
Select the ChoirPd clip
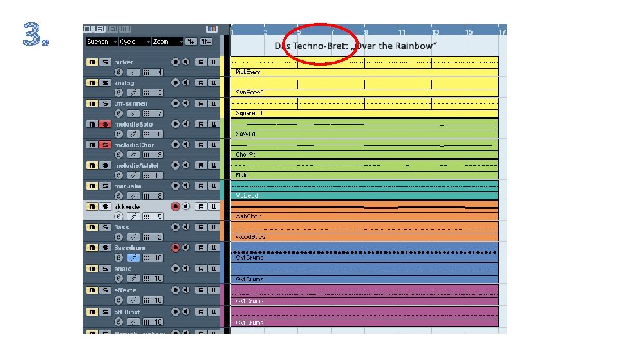tap(364, 148)
